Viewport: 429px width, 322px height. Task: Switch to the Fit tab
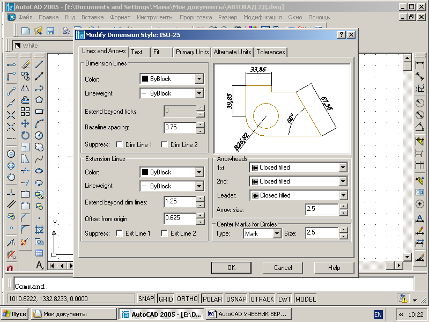[x=162, y=52]
